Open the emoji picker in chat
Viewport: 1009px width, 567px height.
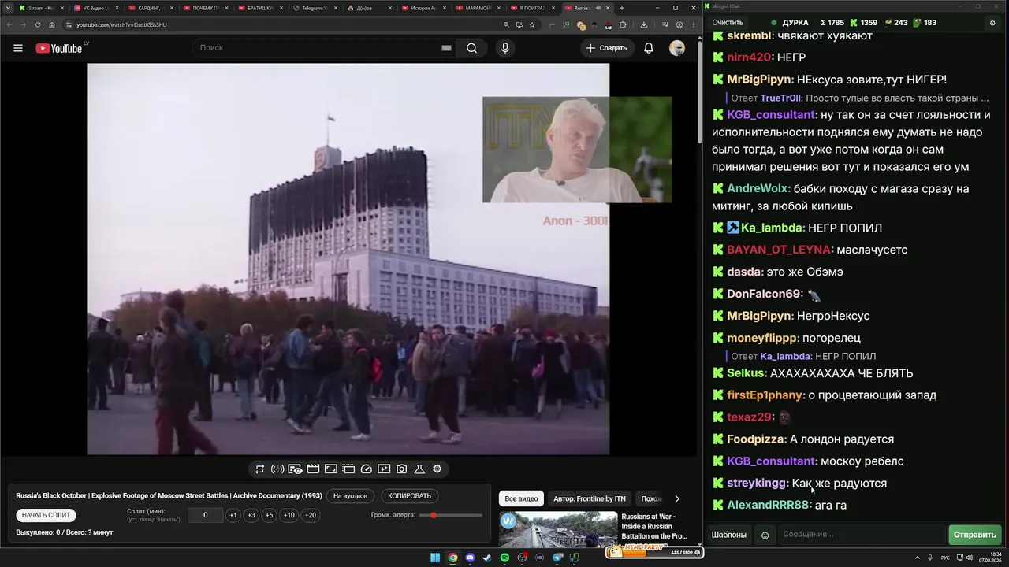click(x=765, y=535)
